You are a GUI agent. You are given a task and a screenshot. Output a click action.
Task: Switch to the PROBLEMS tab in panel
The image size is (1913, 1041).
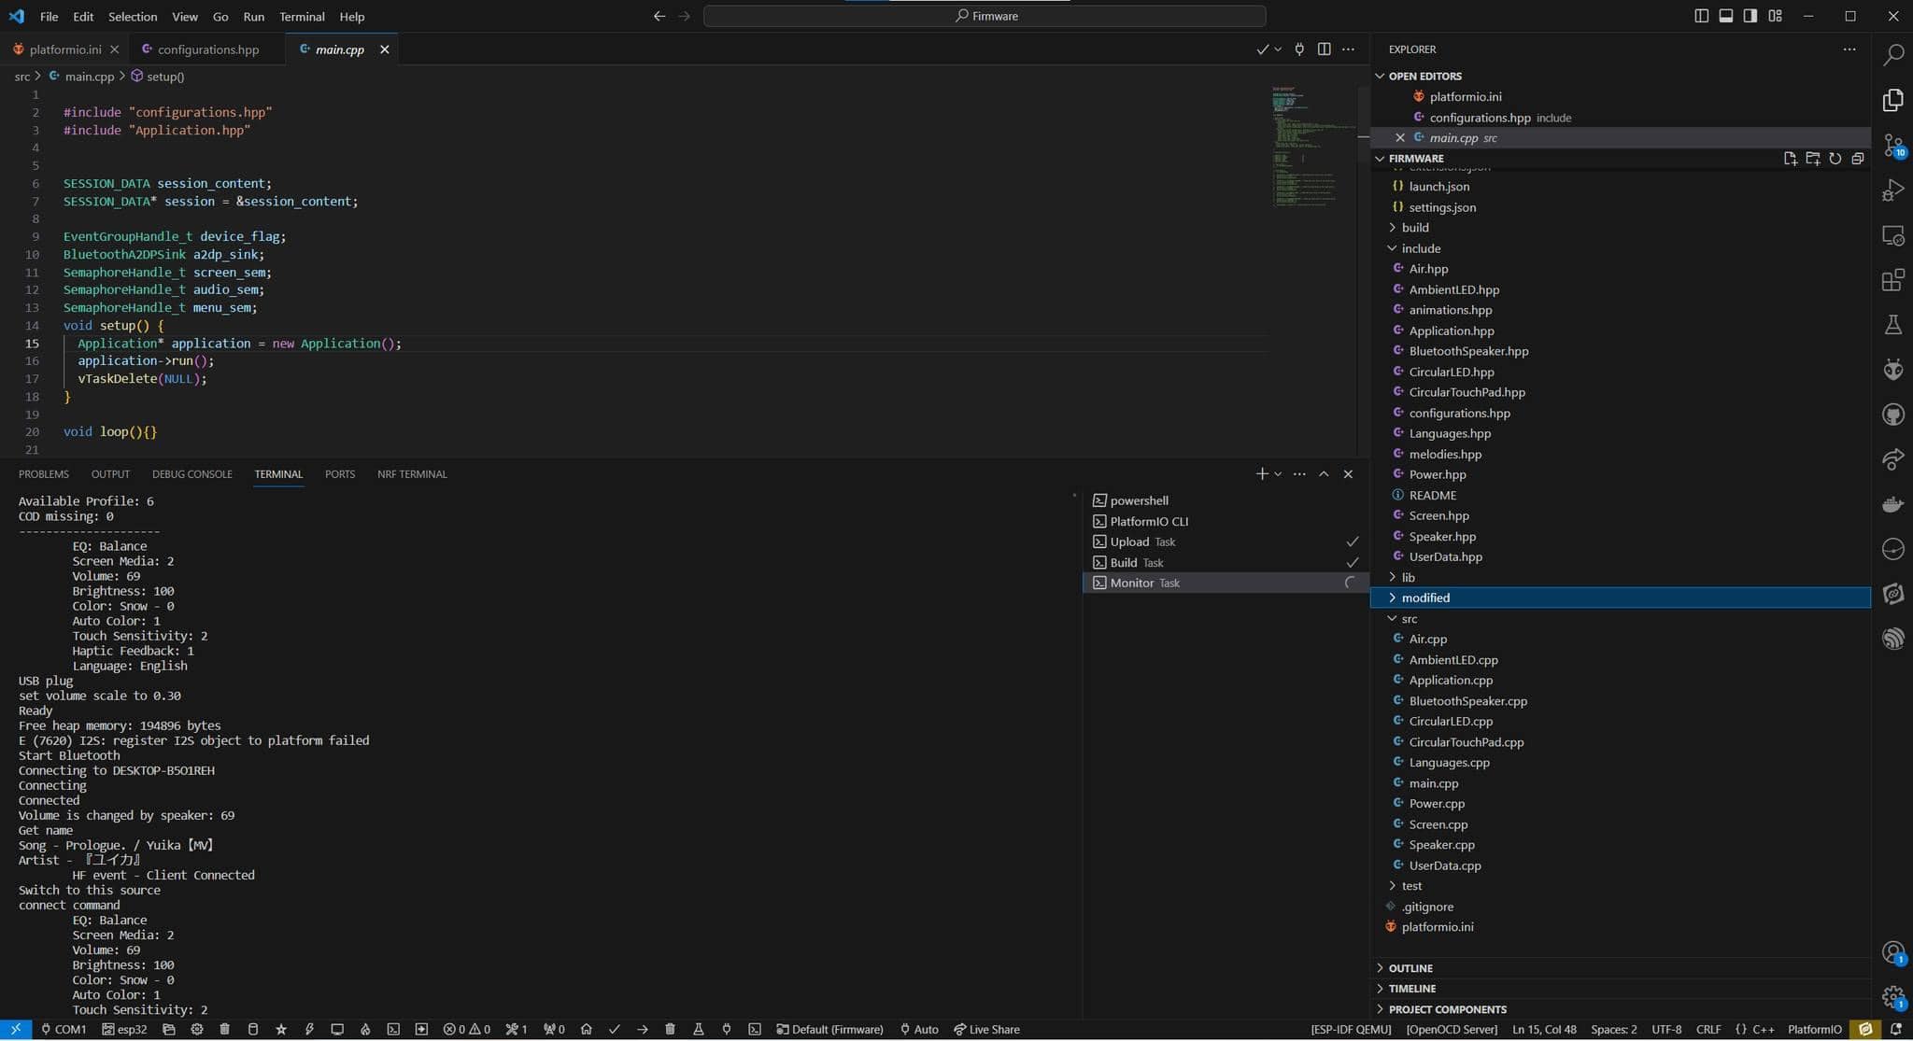coord(44,473)
